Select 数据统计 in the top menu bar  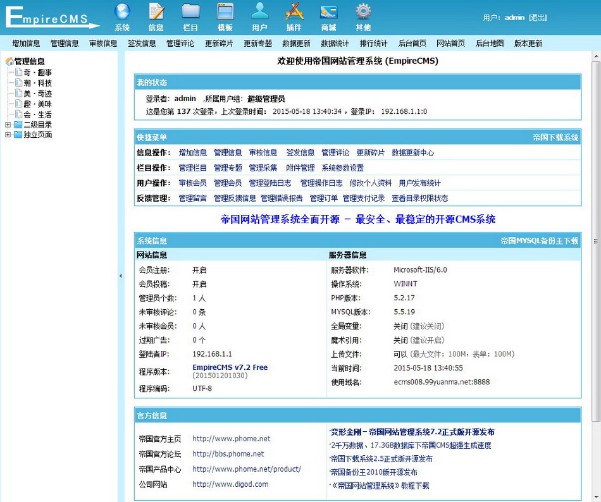coord(335,43)
